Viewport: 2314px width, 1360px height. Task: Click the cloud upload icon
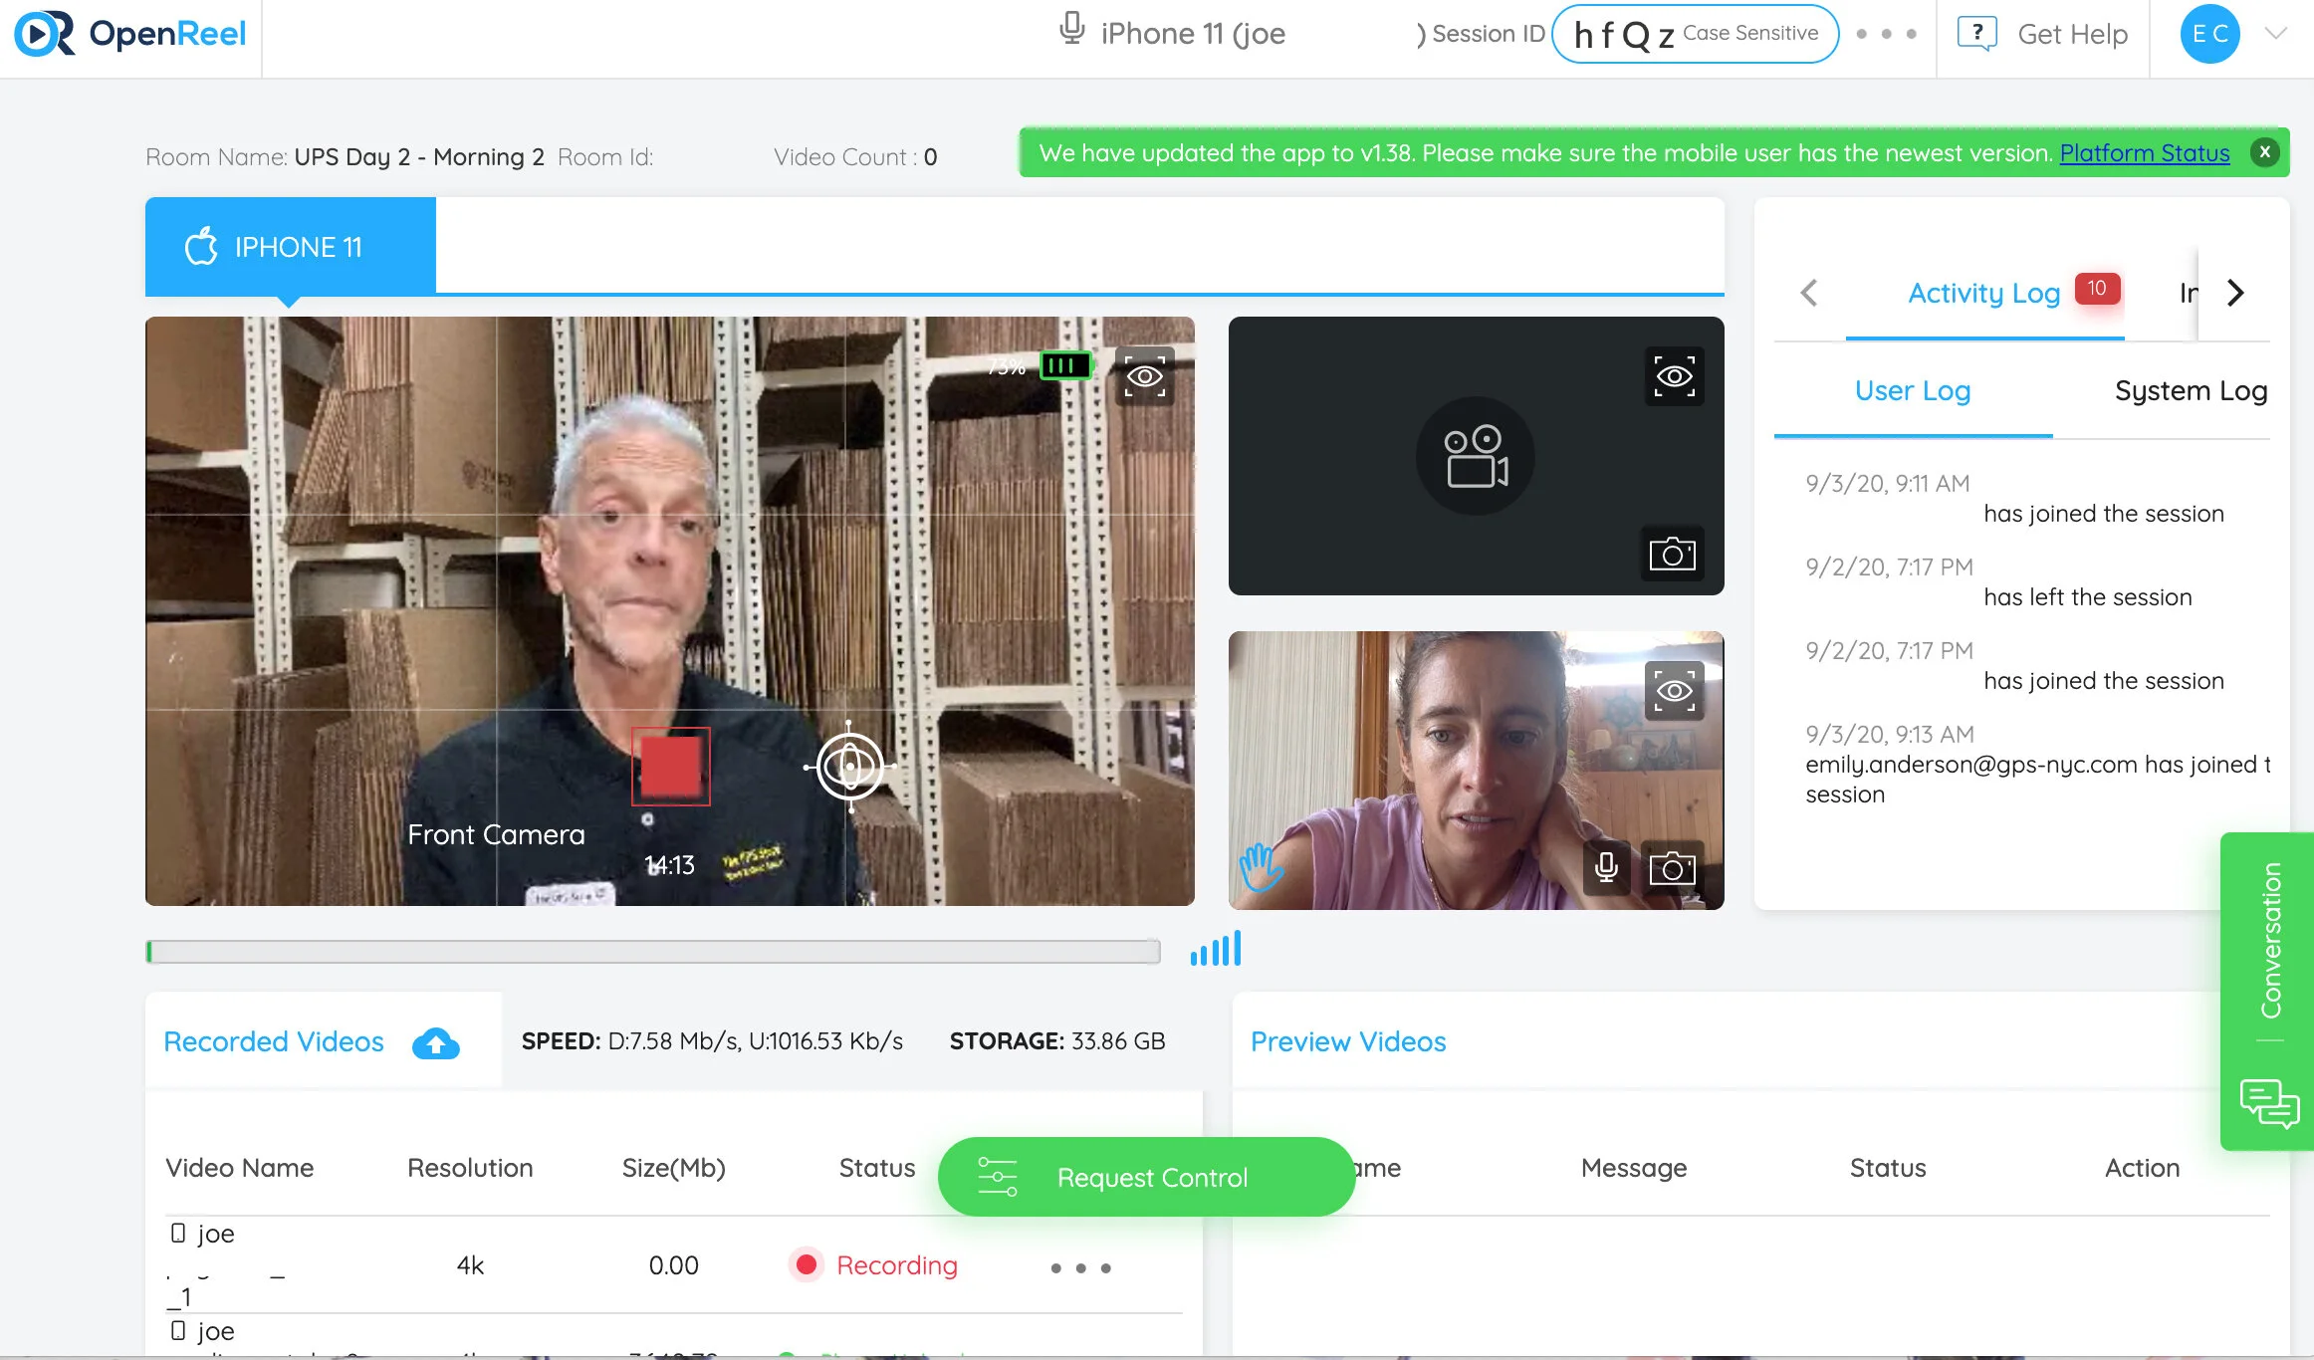tap(435, 1042)
